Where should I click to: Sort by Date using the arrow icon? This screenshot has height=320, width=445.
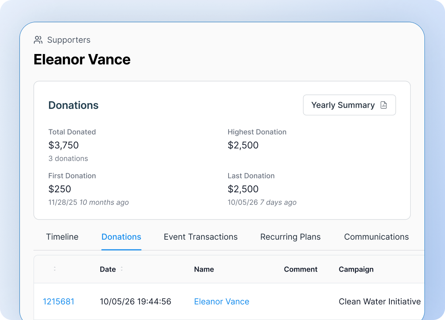(x=122, y=269)
